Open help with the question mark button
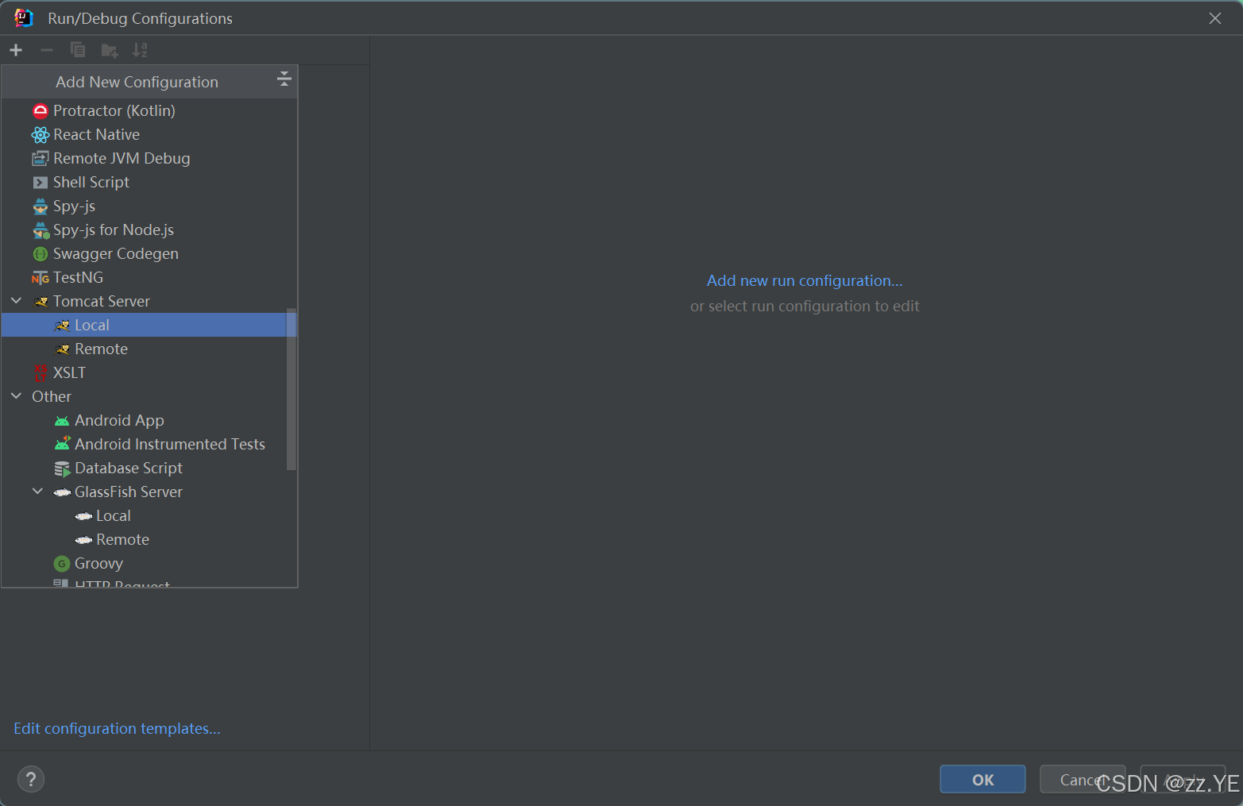 (x=31, y=779)
